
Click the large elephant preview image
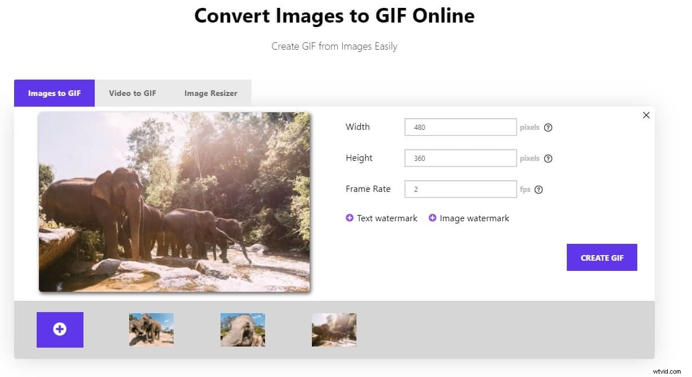[x=174, y=202]
